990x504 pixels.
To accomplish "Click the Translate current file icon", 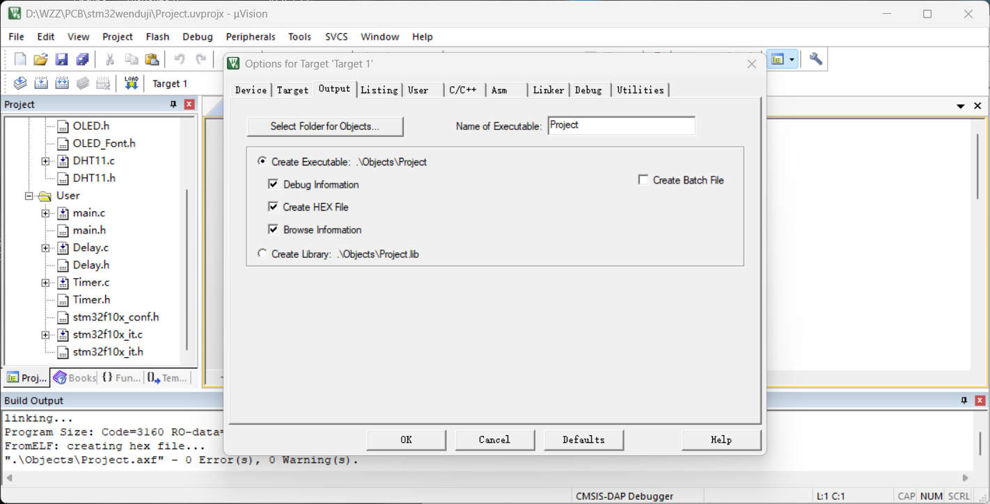I will tap(20, 83).
